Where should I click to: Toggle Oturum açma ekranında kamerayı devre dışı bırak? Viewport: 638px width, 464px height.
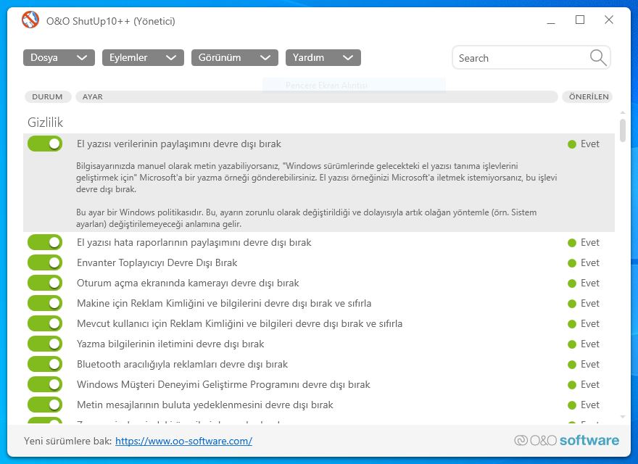(45, 283)
